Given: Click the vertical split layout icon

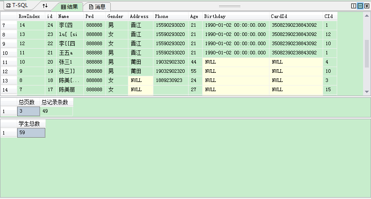Looking at the screenshot, I should click(x=353, y=6).
